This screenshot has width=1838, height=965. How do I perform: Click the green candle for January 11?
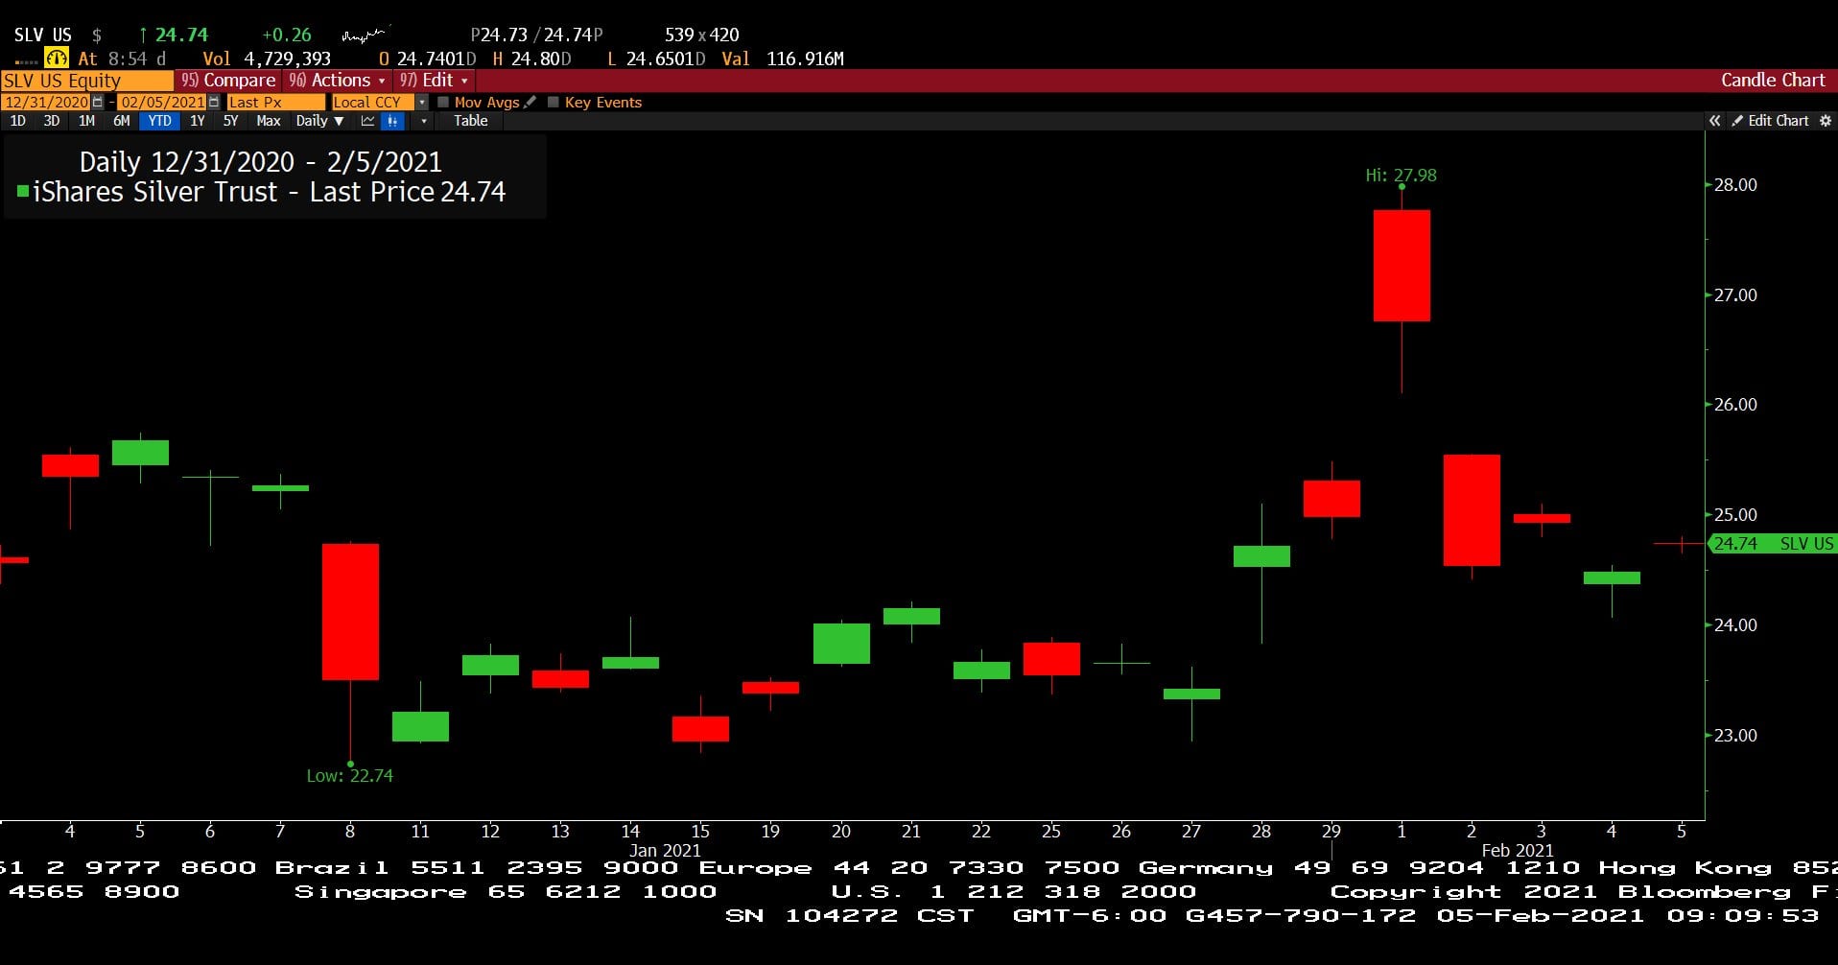[x=420, y=726]
